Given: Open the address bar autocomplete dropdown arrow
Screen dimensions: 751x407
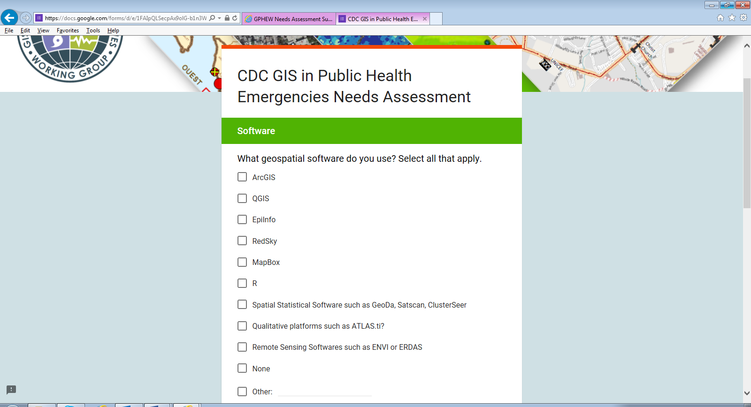Looking at the screenshot, I should pos(219,18).
